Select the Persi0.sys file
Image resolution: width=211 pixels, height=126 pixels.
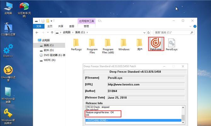pyautogui.click(x=172, y=45)
